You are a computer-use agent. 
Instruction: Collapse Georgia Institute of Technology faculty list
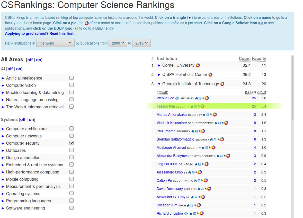pyautogui.click(x=159, y=84)
